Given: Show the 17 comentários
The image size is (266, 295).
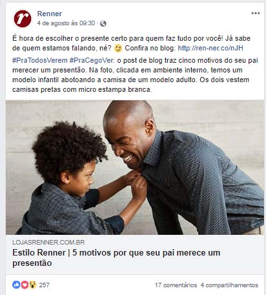Looking at the screenshot, I should point(176,285).
